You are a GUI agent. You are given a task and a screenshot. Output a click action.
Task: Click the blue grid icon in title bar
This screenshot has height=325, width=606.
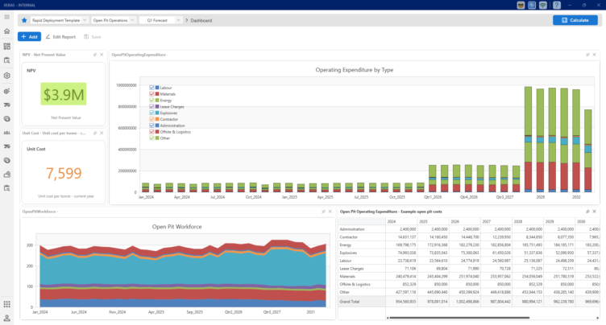(532, 5)
